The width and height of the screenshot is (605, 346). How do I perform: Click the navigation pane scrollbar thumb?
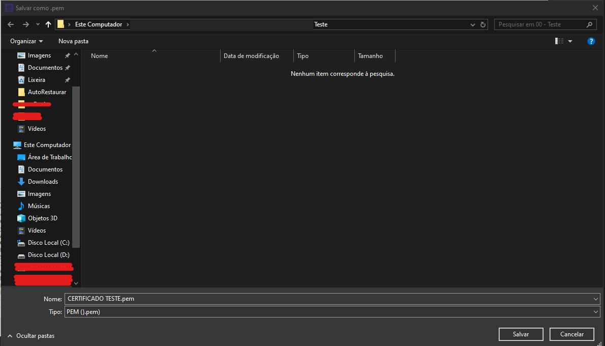(x=76, y=167)
